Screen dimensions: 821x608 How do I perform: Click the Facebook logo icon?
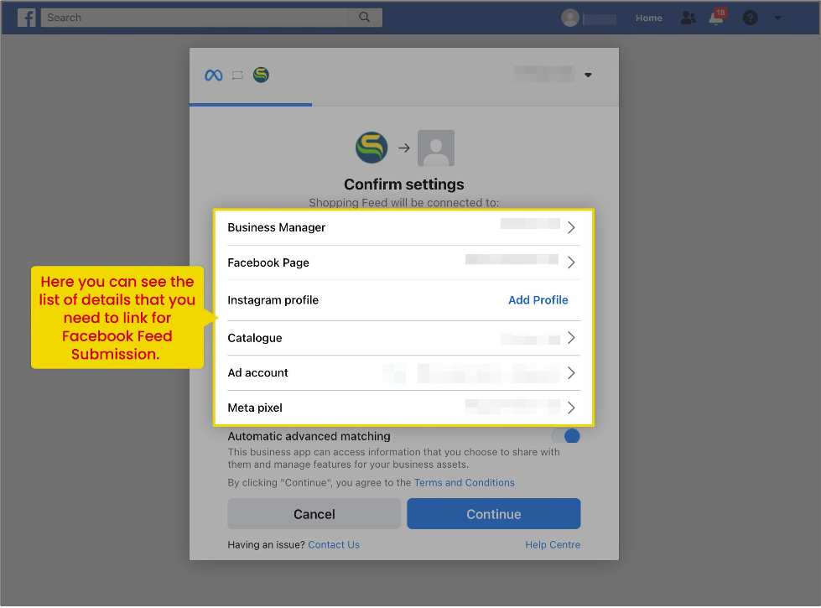pos(27,18)
